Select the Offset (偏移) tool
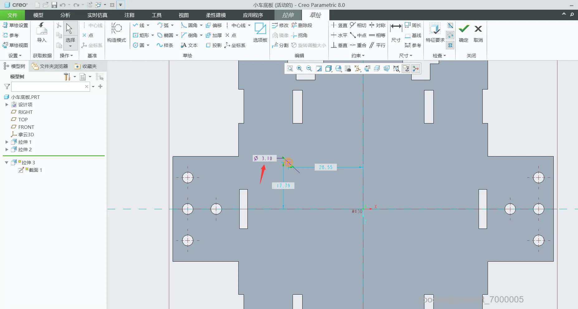578x309 pixels. 214,25
